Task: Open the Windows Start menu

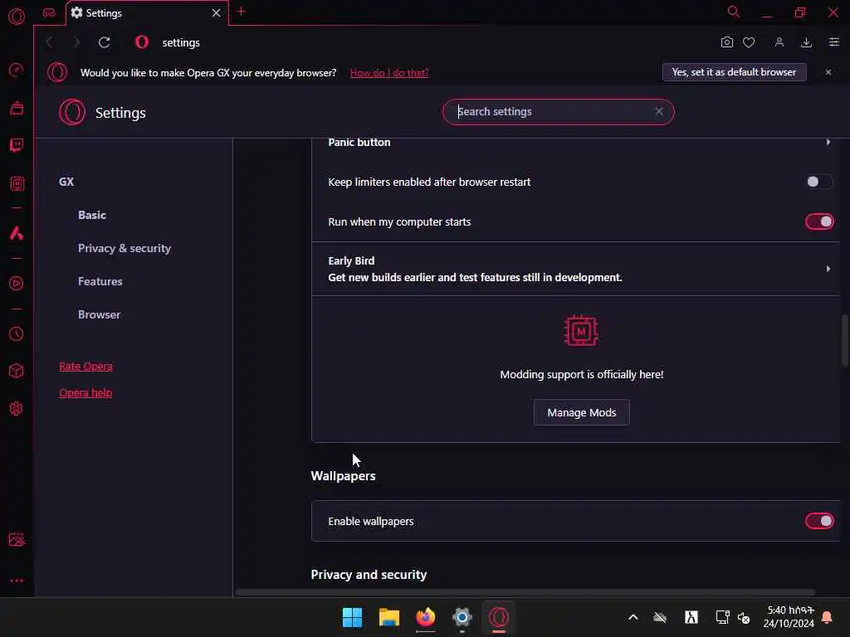Action: pos(352,617)
